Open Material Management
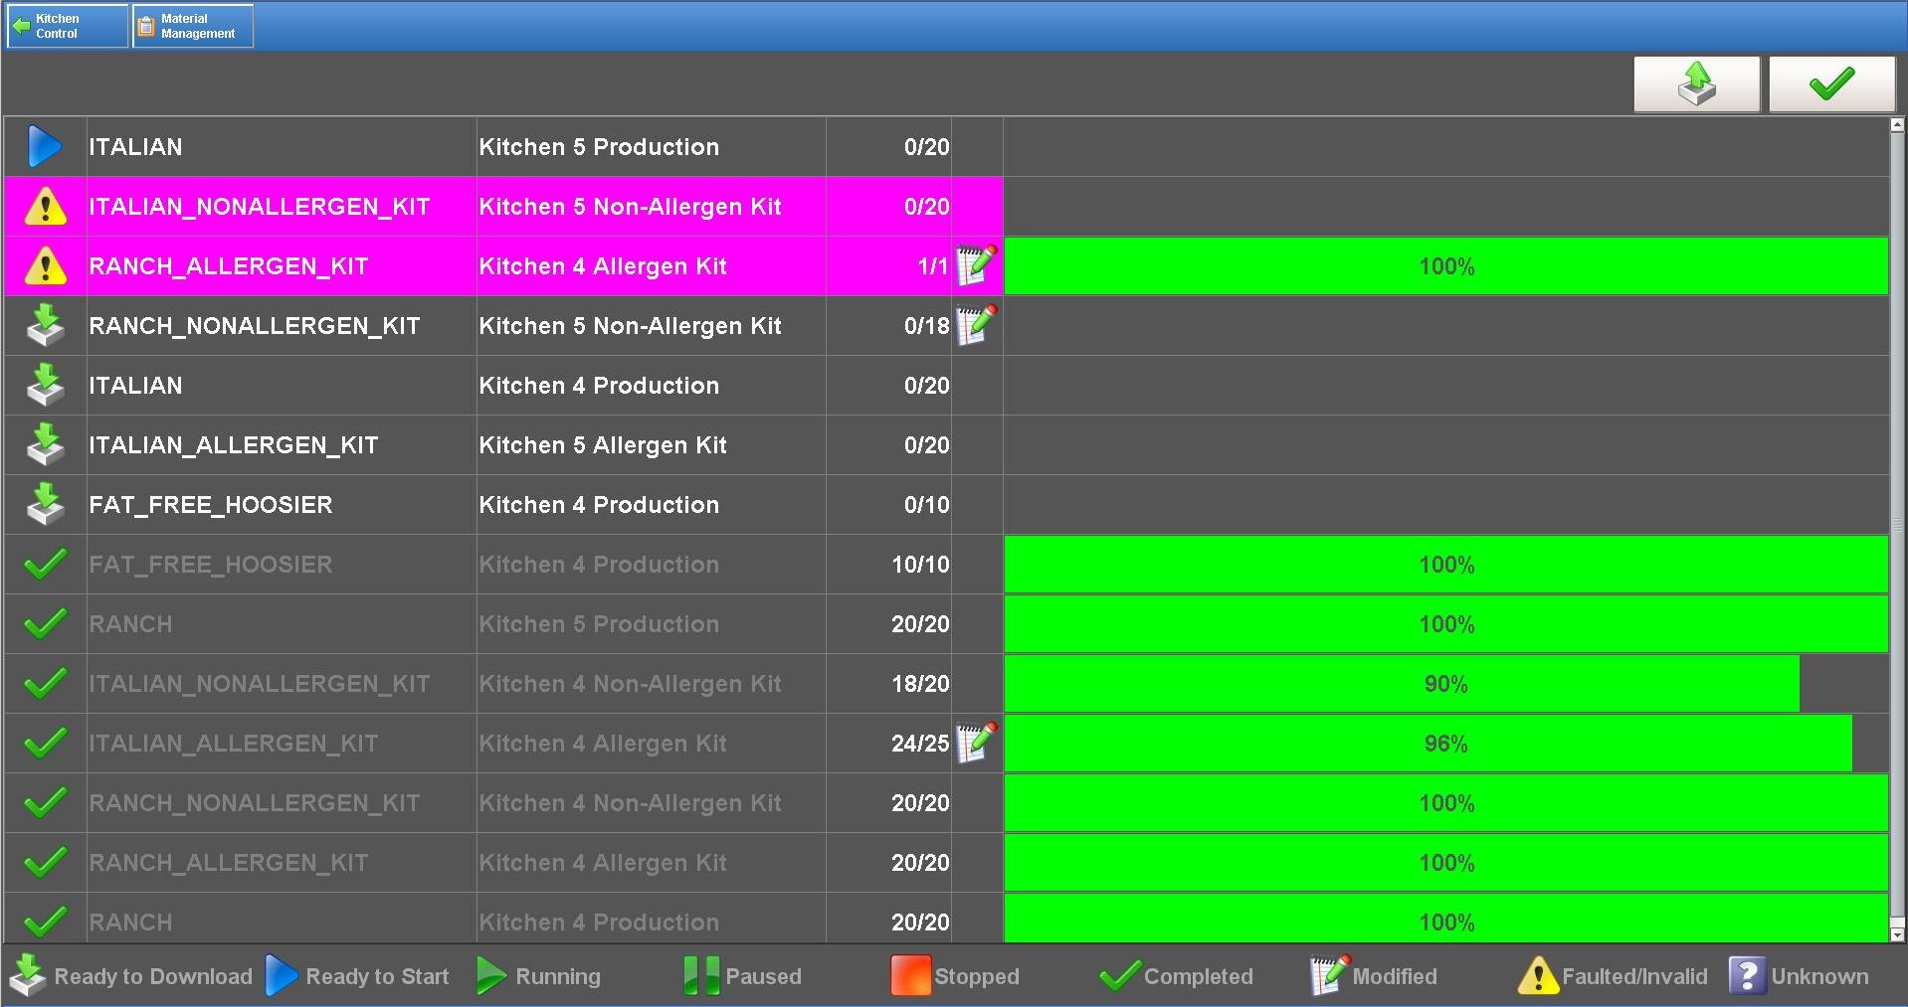 point(193,26)
